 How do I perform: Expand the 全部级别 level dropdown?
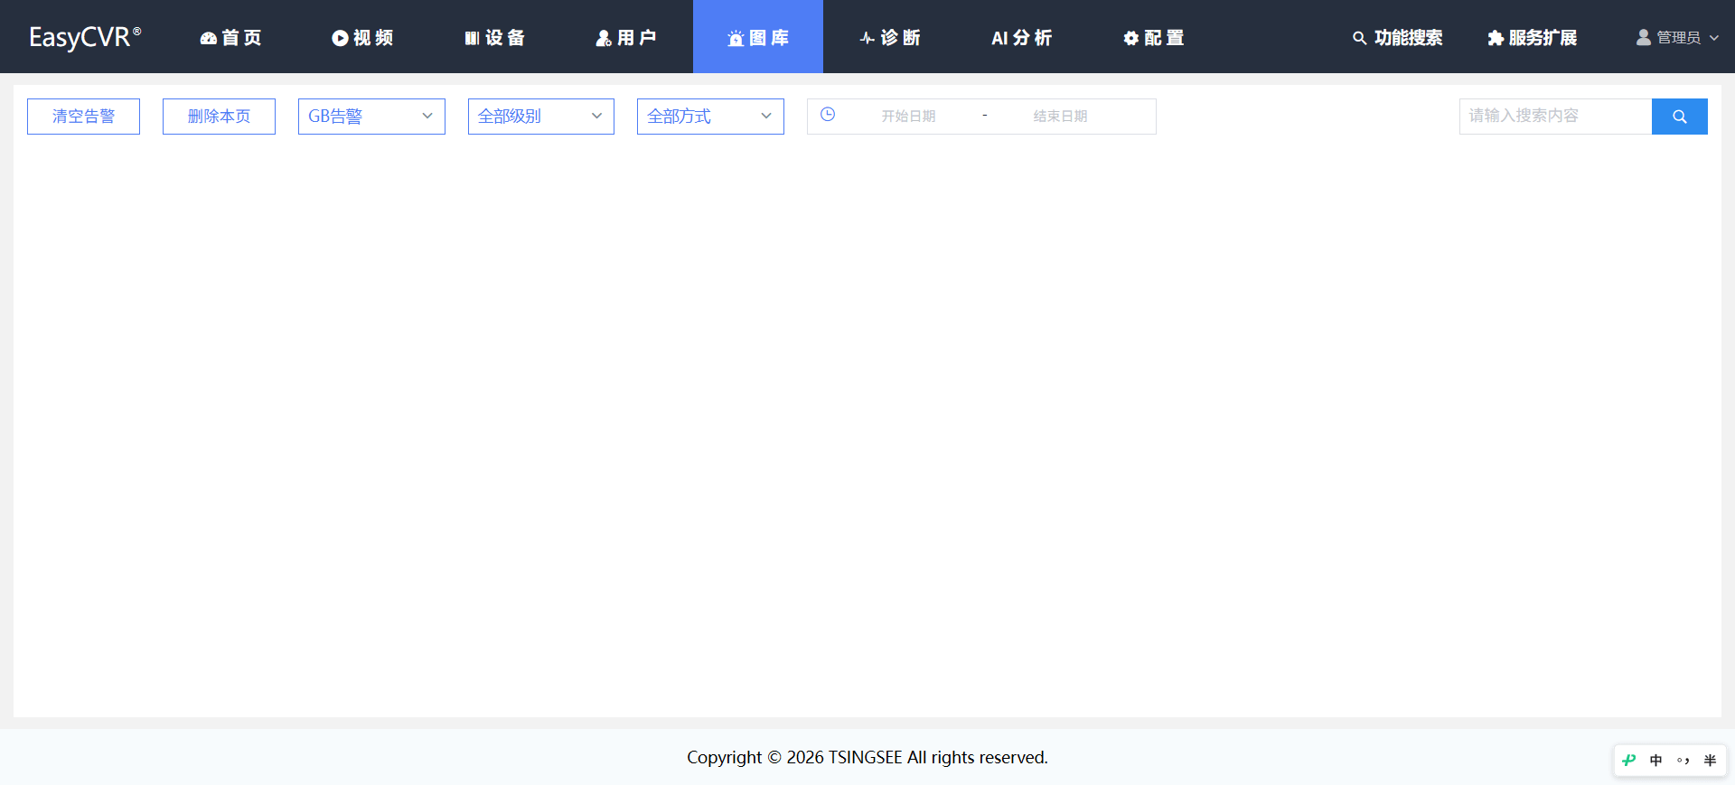[x=541, y=117]
